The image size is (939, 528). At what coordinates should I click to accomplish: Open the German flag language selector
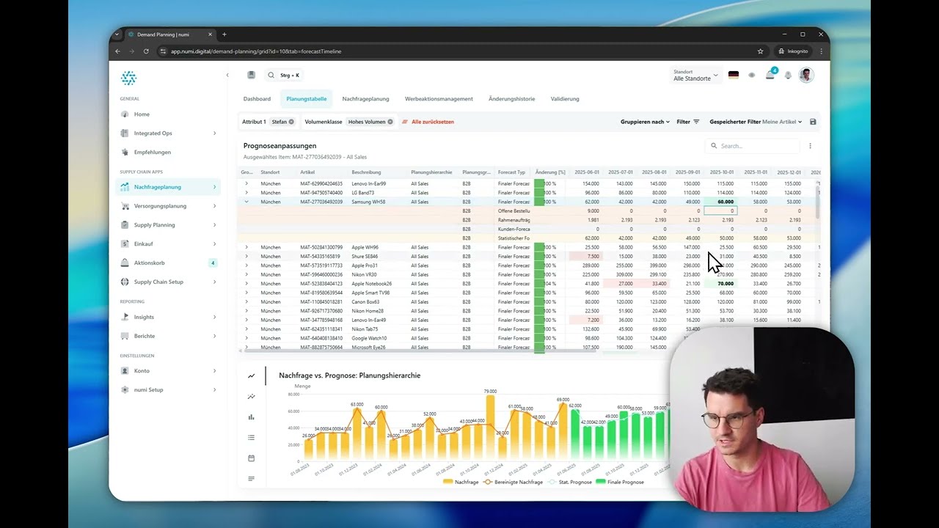(733, 75)
